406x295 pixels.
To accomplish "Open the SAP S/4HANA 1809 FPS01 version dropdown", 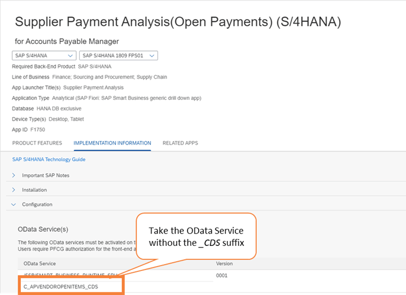I will (x=118, y=56).
